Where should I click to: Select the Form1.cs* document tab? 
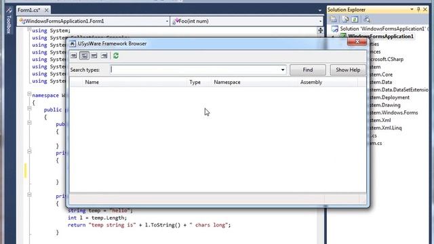(x=29, y=10)
